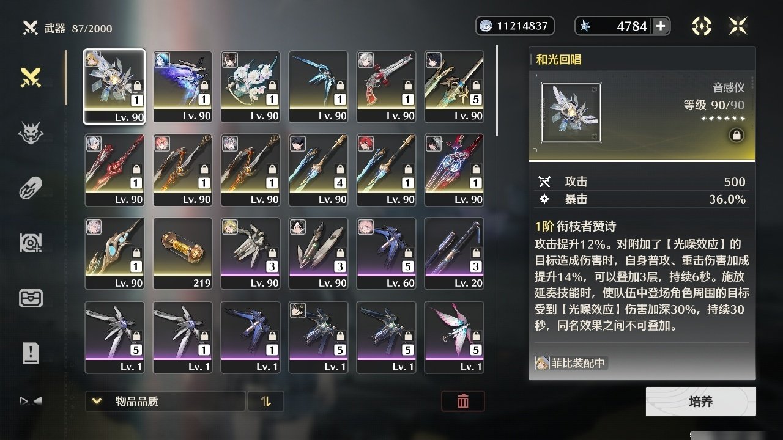Toggle the lock on 和光回唱 weapon details
The height and width of the screenshot is (440, 783).
(x=737, y=136)
